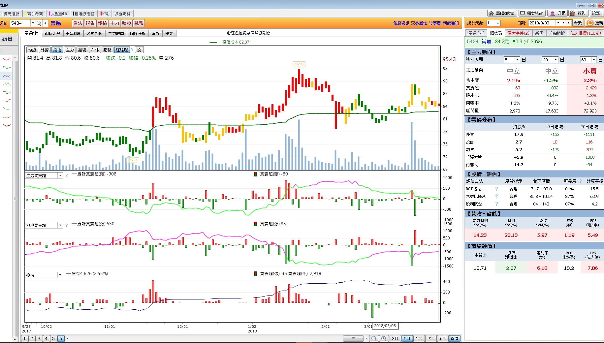The width and height of the screenshot is (604, 343).
Task: Click horizontal chart scrollbar thumb
Action: click(353, 338)
